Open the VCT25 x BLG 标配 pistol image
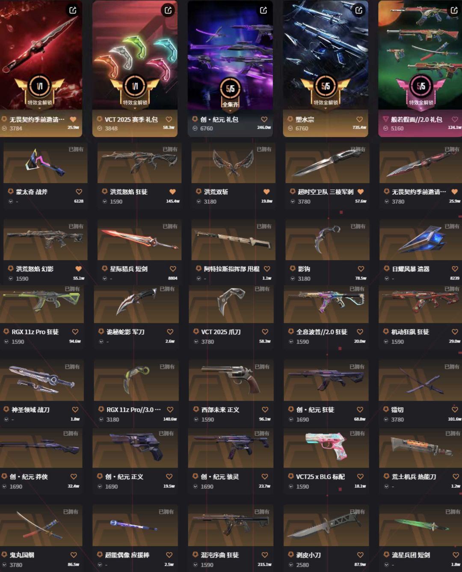462x572 pixels. 326,447
